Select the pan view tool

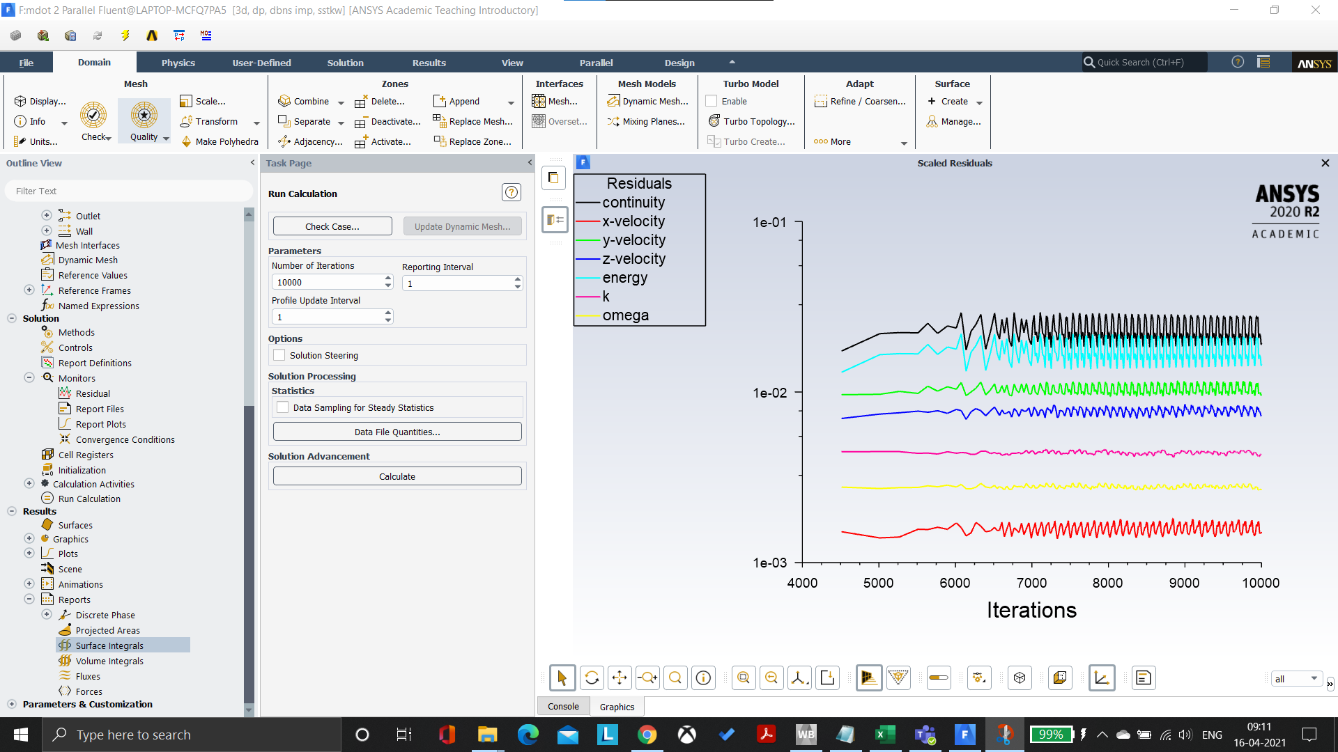click(620, 677)
